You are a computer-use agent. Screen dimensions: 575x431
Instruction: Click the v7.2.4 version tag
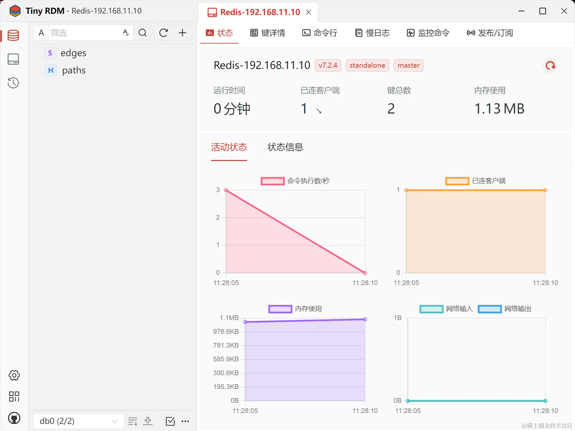[328, 65]
